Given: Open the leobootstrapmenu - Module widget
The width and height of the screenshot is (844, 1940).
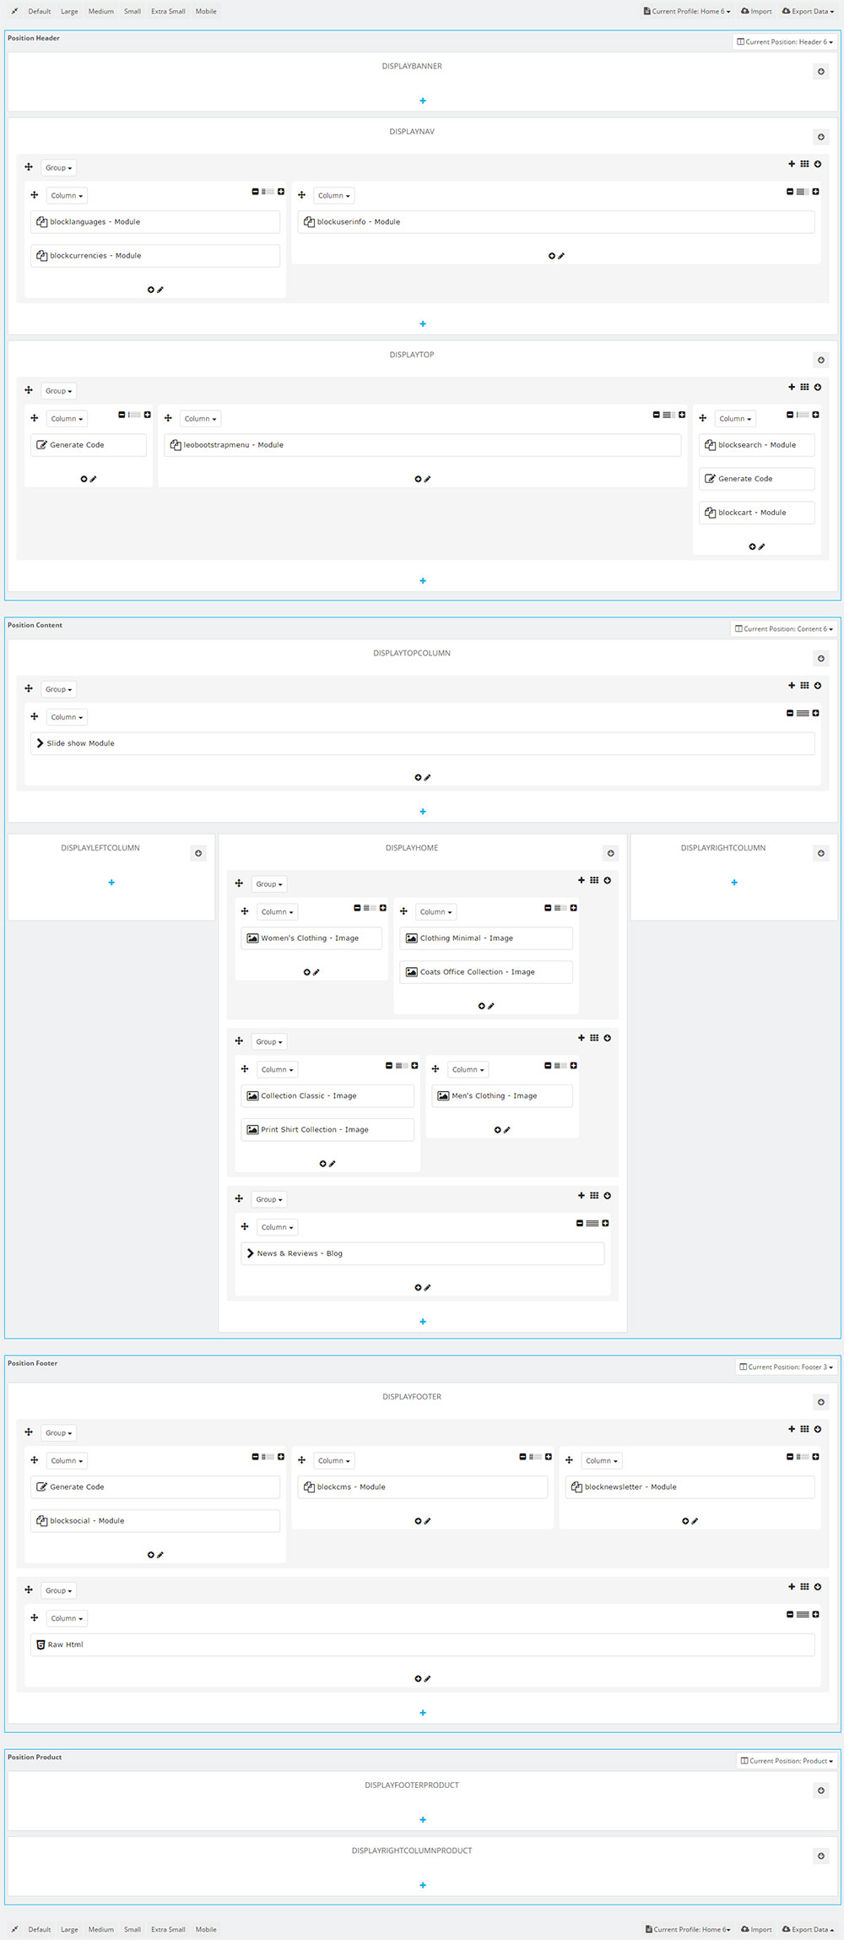Looking at the screenshot, I should pos(423,445).
